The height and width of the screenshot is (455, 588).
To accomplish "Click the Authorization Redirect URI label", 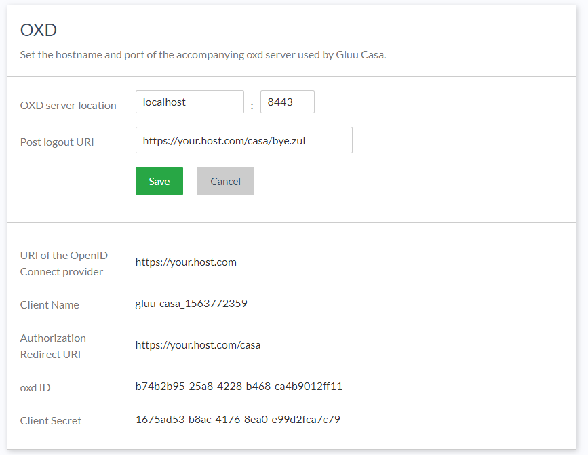I will tap(53, 346).
